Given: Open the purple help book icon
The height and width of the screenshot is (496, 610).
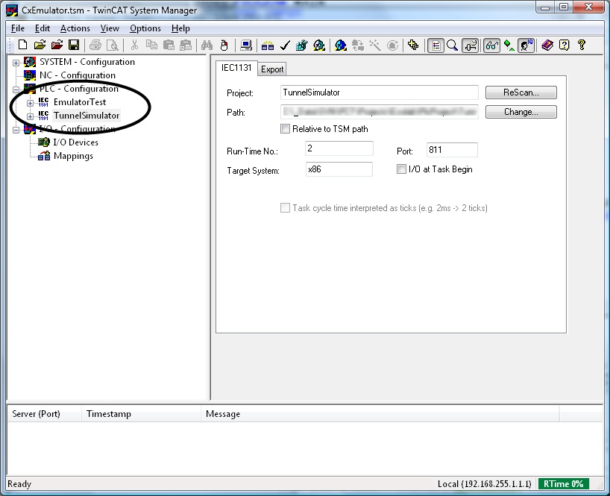Looking at the screenshot, I should pyautogui.click(x=547, y=45).
